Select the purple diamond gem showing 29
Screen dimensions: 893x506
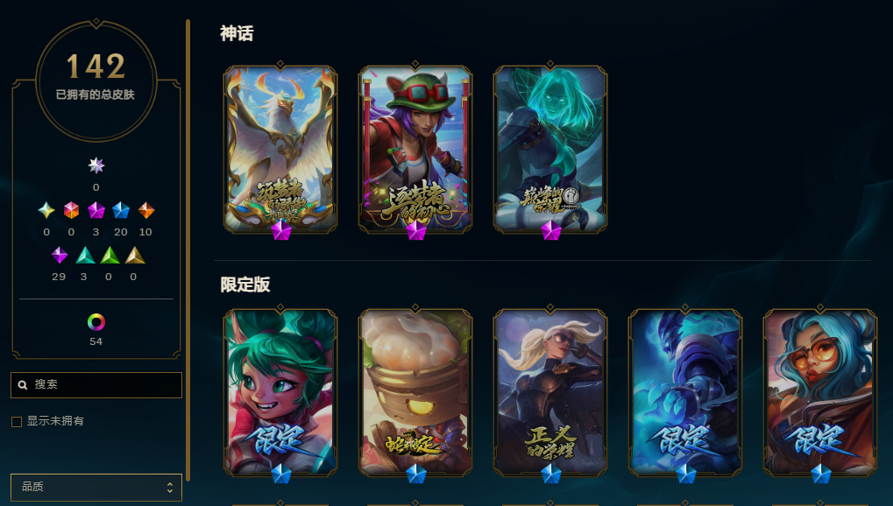(x=60, y=255)
